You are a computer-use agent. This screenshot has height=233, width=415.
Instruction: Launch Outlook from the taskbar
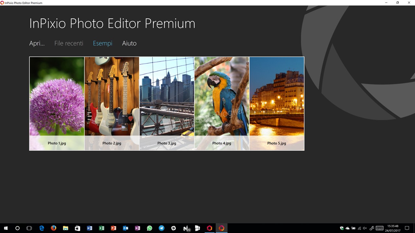[x=125, y=228]
